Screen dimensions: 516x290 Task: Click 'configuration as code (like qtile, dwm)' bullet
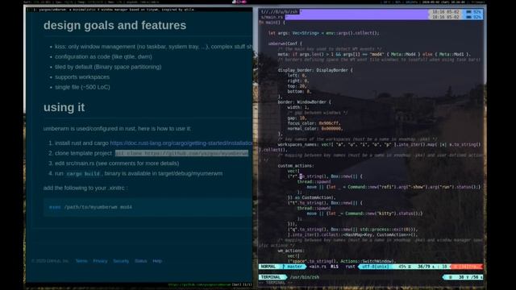pyautogui.click(x=103, y=56)
